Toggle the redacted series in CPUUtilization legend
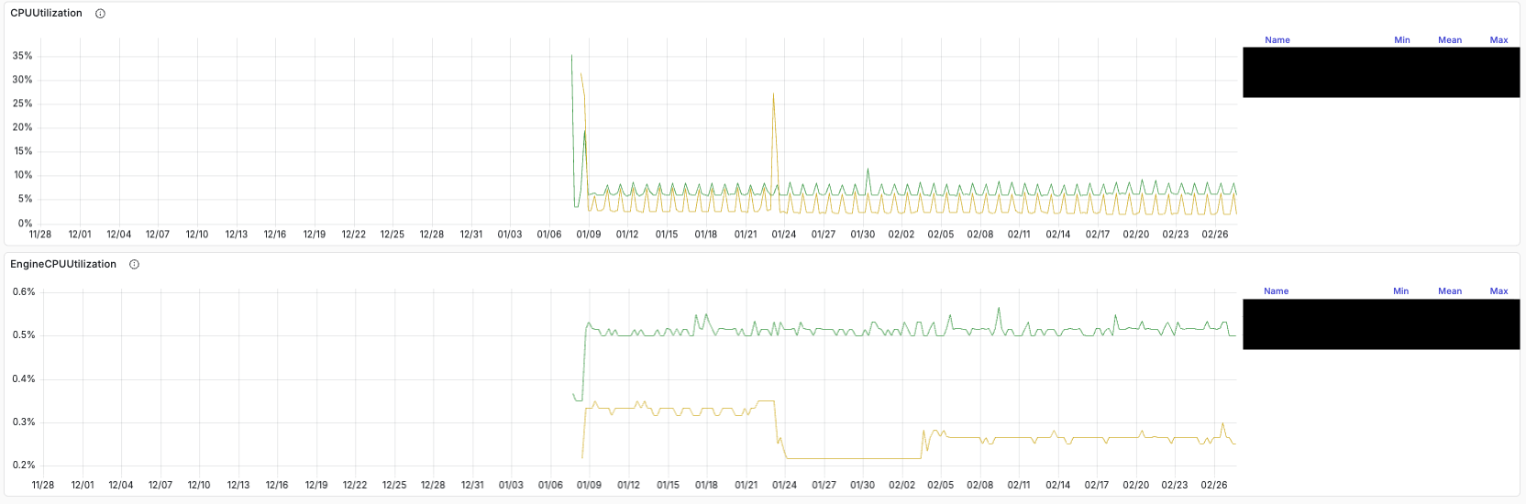The image size is (1526, 504). point(1380,72)
